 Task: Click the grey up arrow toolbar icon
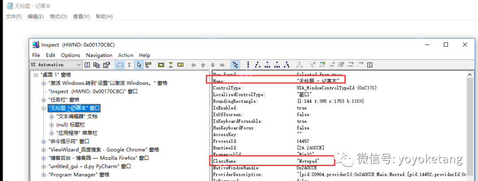tap(203, 65)
